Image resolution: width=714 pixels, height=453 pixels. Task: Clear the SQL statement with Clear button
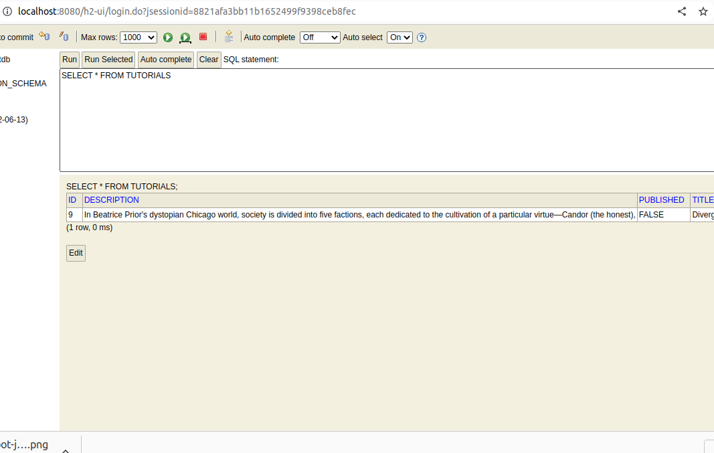209,60
